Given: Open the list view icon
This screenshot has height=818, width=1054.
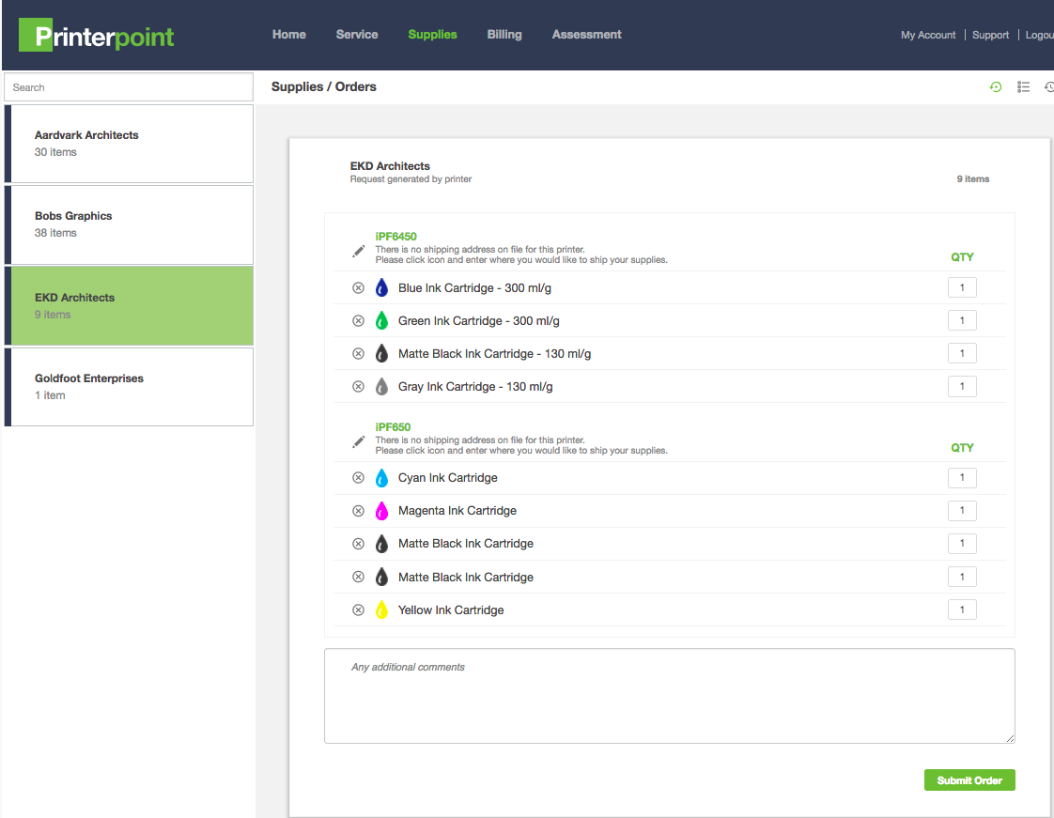Looking at the screenshot, I should 1024,87.
